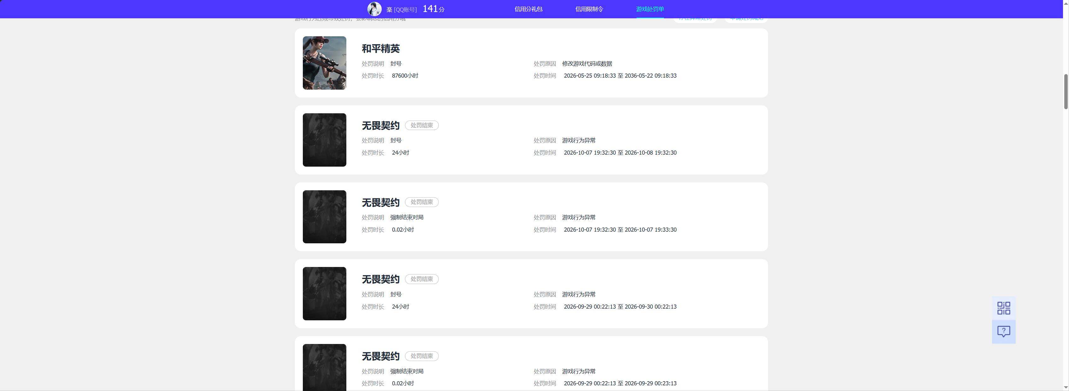Click the 24小时 duration in the 2026-09-30 card
The image size is (1069, 391).
pos(401,307)
